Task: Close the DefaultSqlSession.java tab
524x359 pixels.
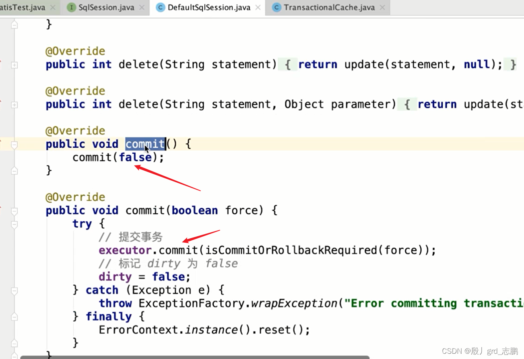Action: [258, 7]
